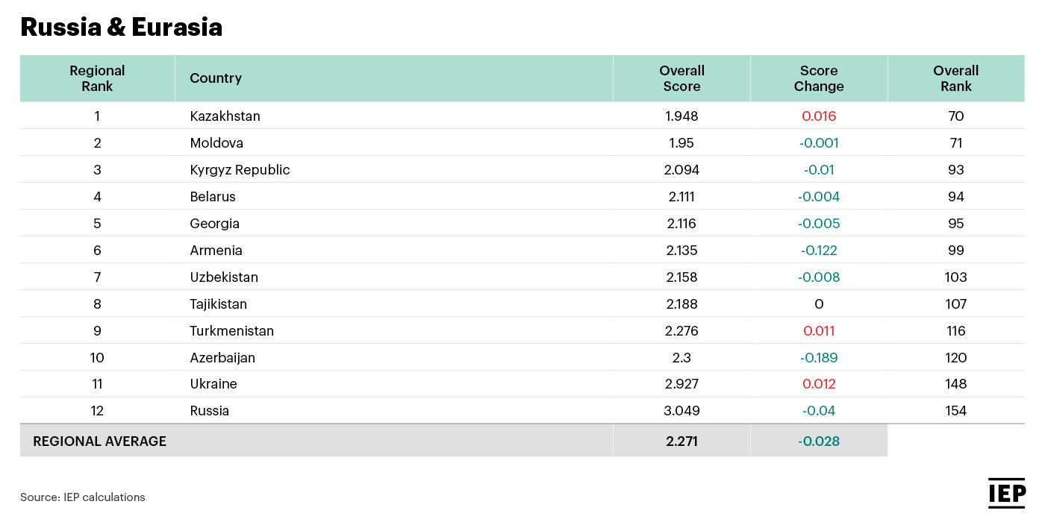1045x522 pixels.
Task: Select the Regional Average label
Action: 100,441
